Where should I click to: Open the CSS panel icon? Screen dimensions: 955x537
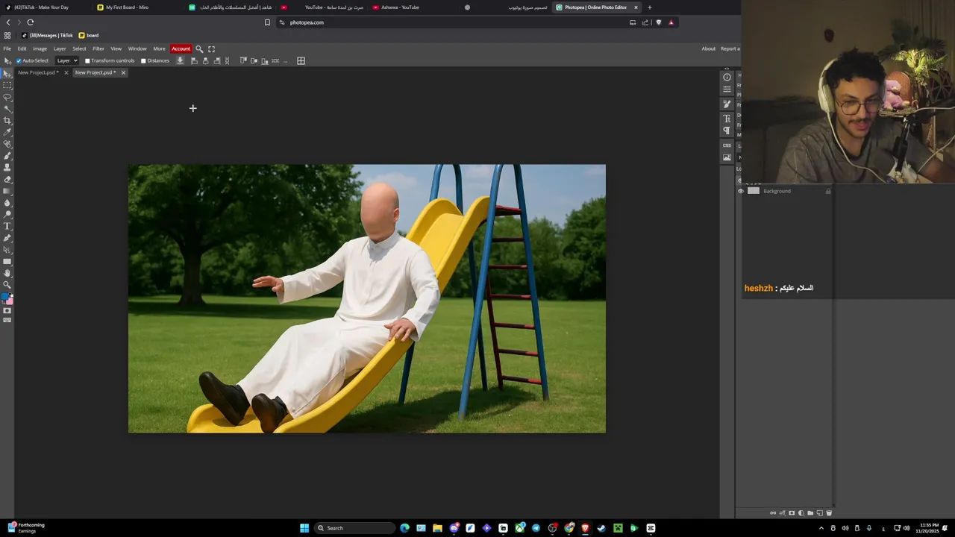[727, 145]
